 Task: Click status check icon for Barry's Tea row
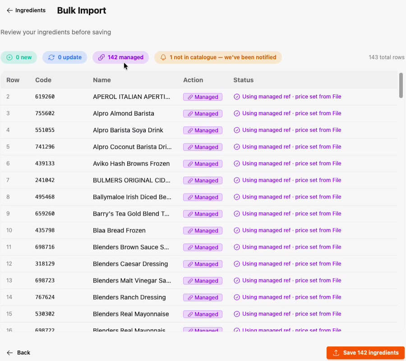(x=237, y=213)
